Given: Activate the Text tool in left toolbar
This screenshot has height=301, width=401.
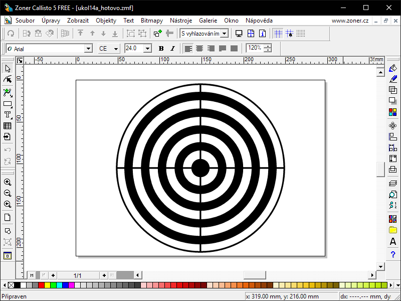Looking at the screenshot, I should 8,115.
